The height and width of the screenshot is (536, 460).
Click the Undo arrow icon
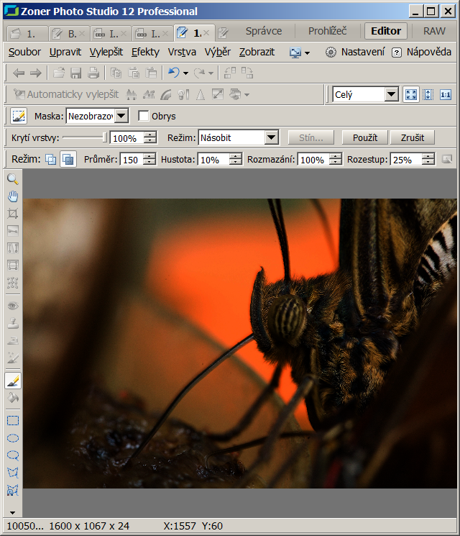point(172,73)
